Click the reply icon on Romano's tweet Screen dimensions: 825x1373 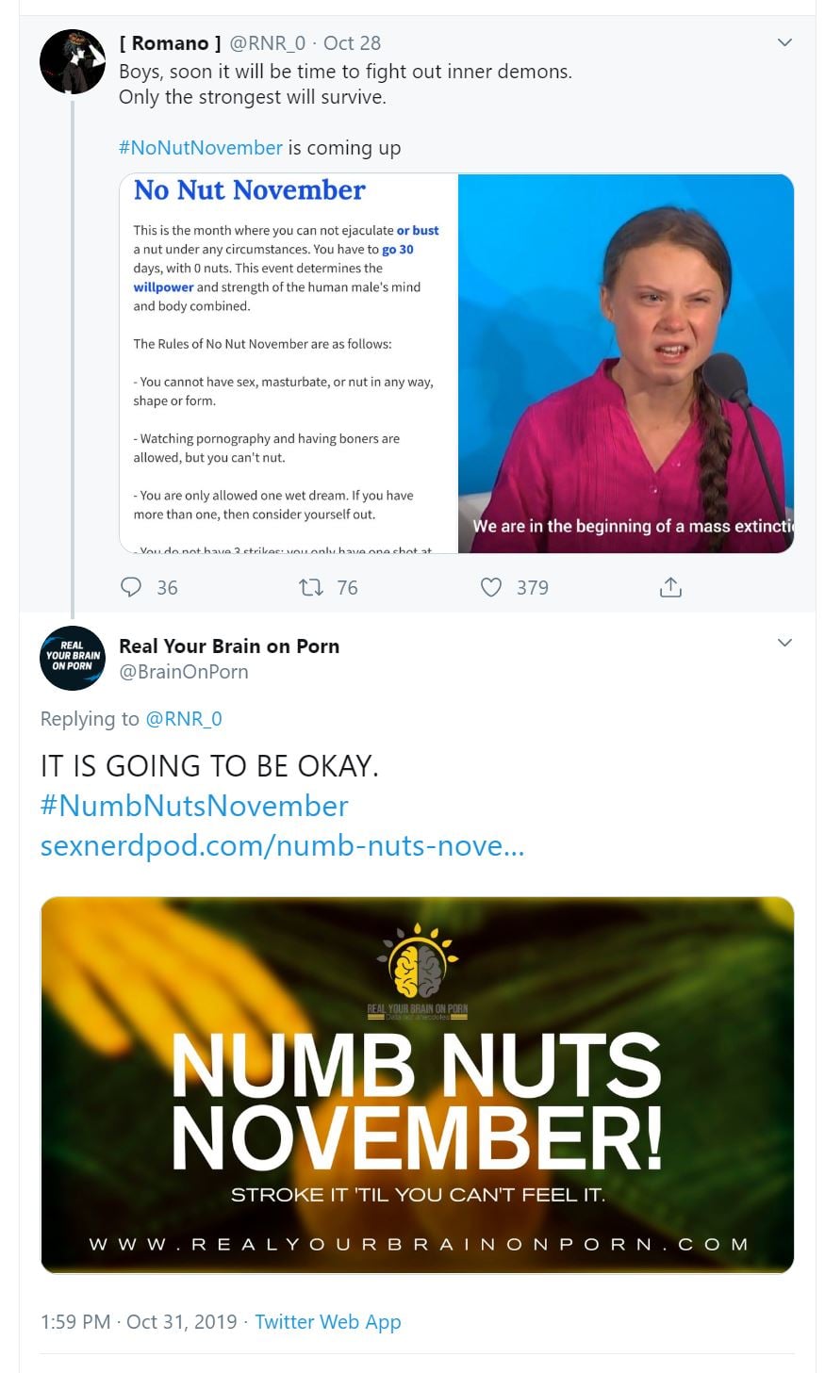[131, 587]
